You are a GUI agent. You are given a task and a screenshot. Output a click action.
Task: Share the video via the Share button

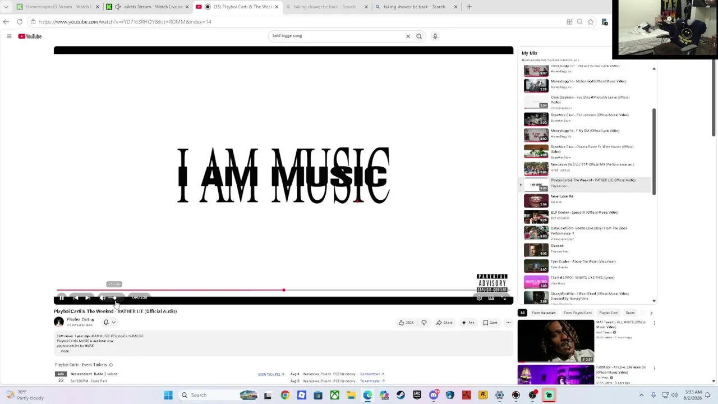coord(444,323)
